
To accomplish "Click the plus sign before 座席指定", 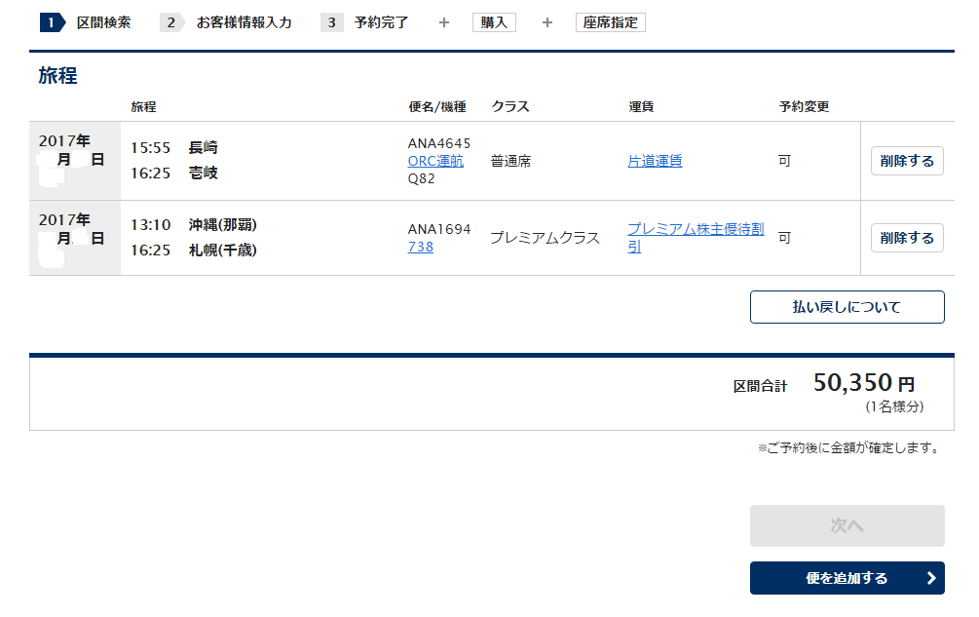I will (547, 22).
